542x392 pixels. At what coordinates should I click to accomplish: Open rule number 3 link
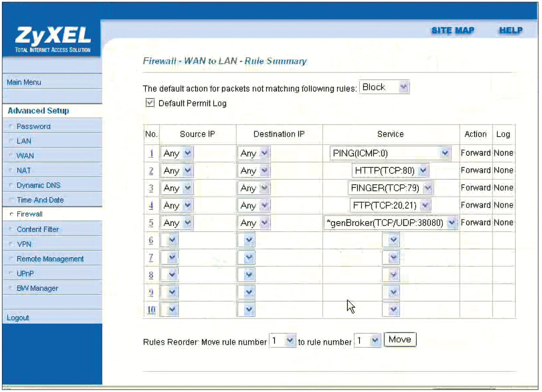coord(151,188)
